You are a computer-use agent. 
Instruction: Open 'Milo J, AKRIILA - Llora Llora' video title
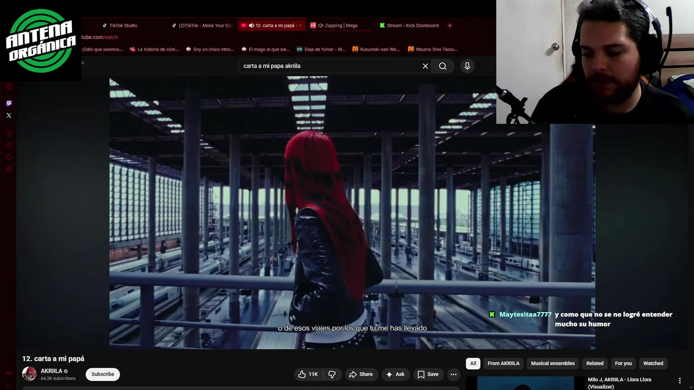pyautogui.click(x=620, y=383)
